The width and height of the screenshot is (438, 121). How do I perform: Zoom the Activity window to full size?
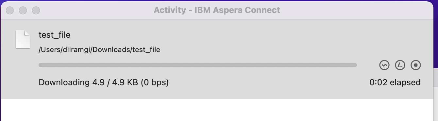pyautogui.click(x=36, y=10)
